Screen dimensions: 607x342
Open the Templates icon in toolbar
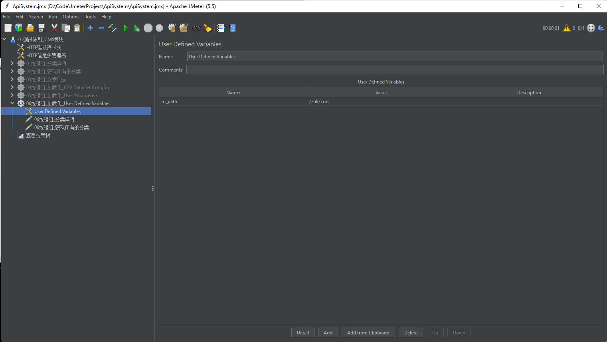19,28
